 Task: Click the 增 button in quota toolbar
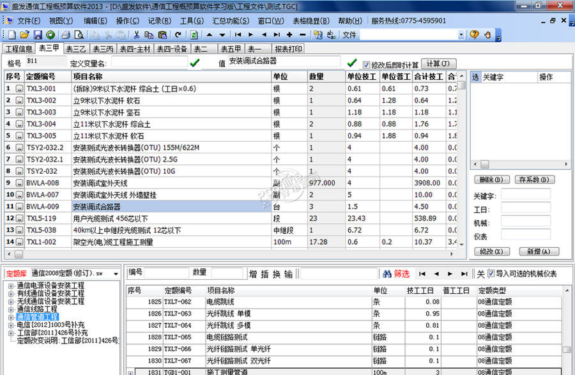(253, 274)
